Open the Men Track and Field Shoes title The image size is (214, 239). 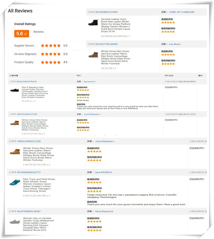[x=39, y=179]
